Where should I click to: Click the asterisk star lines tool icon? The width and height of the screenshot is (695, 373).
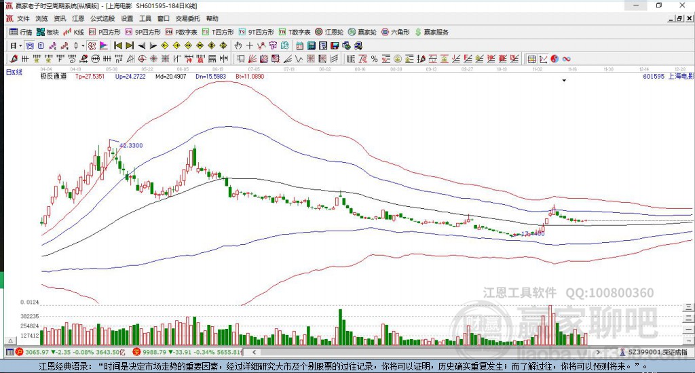point(153,59)
